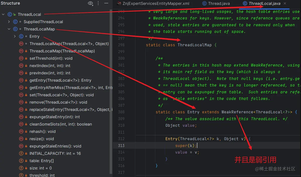Click the Structure panel vertical scrollbar

click(111, 92)
